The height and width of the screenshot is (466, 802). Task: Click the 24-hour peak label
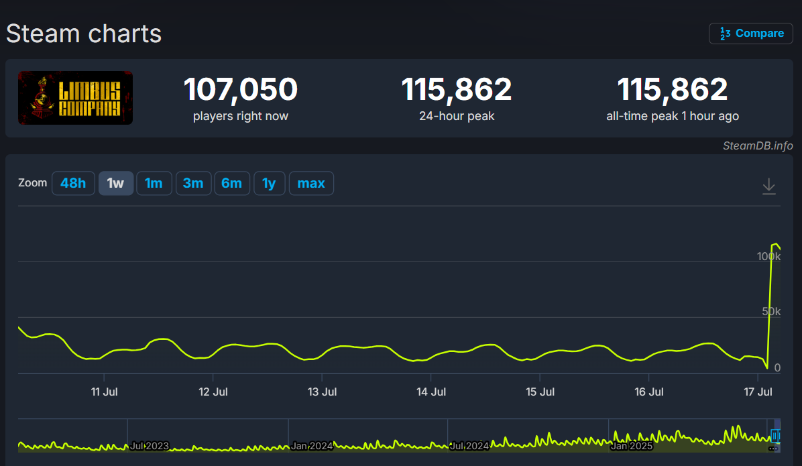[457, 116]
